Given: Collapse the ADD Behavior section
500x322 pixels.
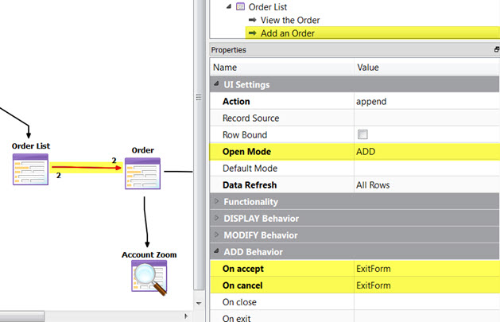Looking at the screenshot, I should (215, 252).
